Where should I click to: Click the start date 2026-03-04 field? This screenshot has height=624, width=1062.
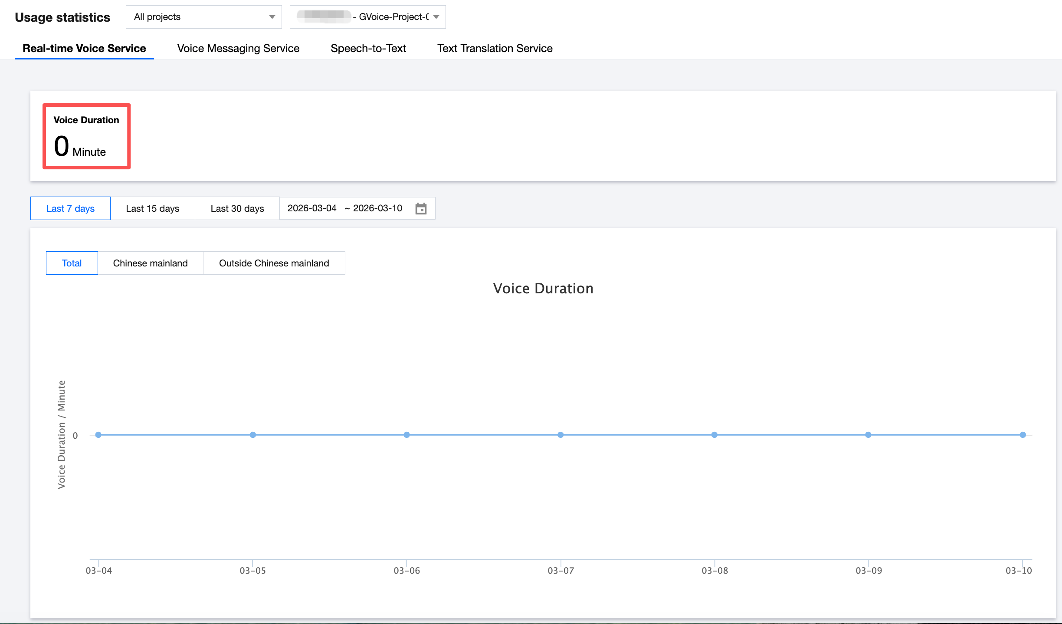click(312, 208)
